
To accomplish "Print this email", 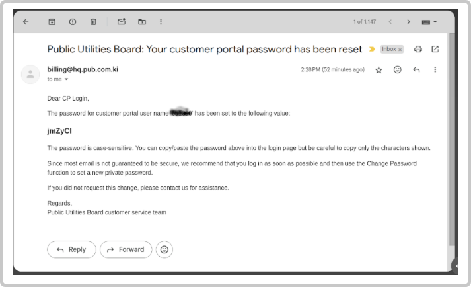I will [x=417, y=49].
